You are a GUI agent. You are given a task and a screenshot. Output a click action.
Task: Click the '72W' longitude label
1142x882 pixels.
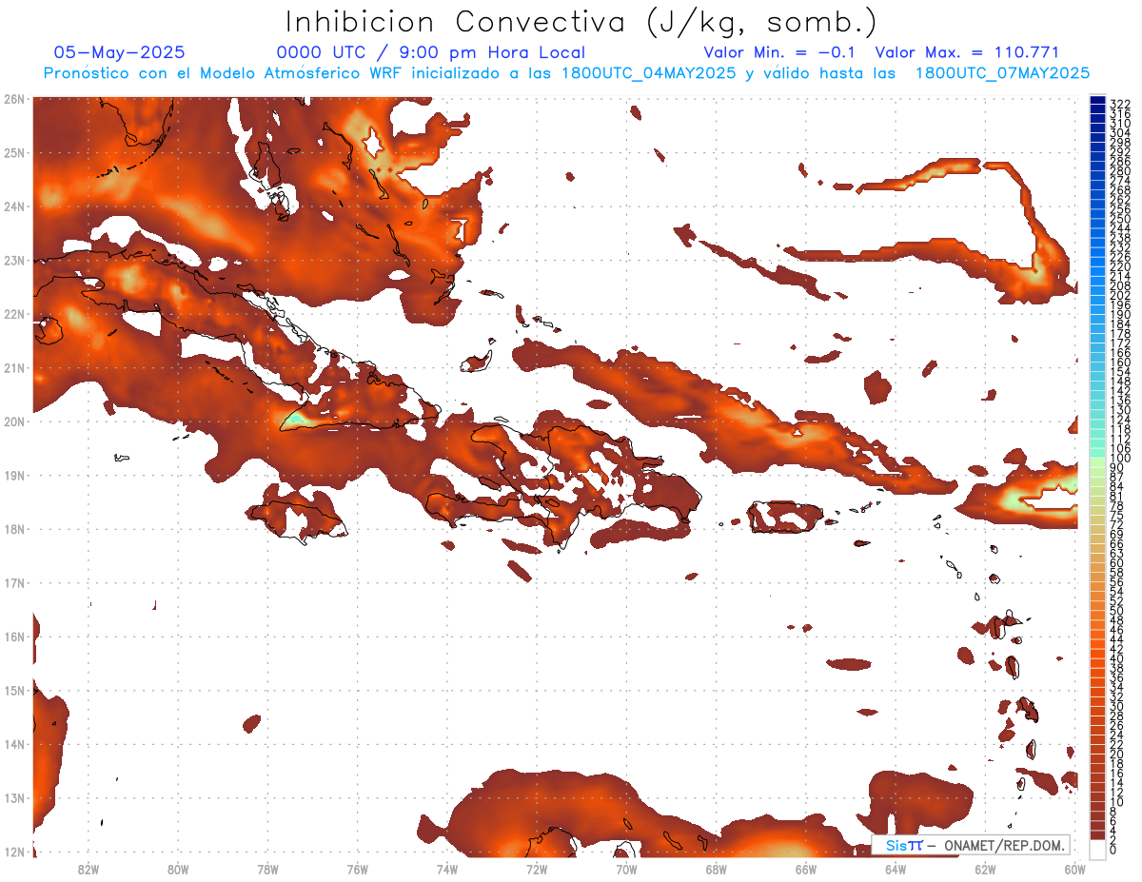(536, 869)
